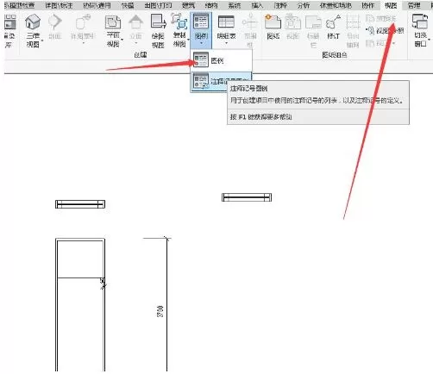This screenshot has height=374, width=433.
Task: Click the 视口 viewports tool icon
Action: pos(371,43)
